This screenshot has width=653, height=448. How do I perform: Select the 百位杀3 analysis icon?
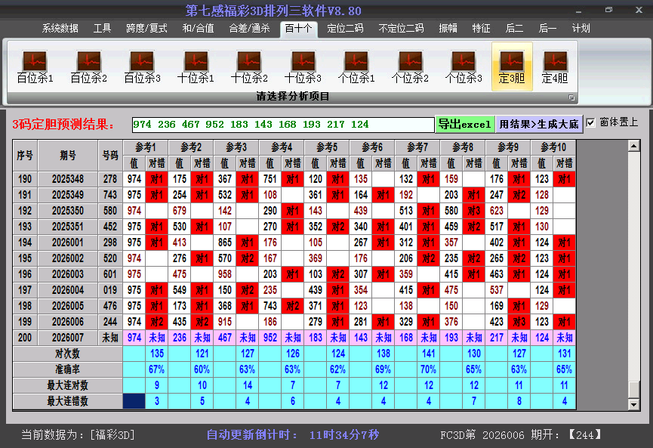pos(142,66)
